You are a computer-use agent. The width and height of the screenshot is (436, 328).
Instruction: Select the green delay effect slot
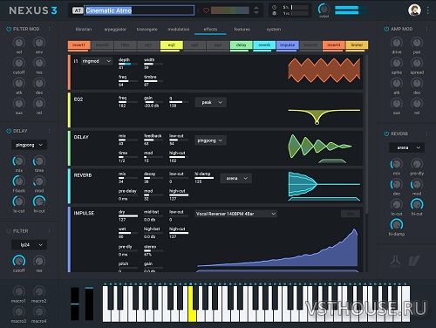[x=241, y=45]
